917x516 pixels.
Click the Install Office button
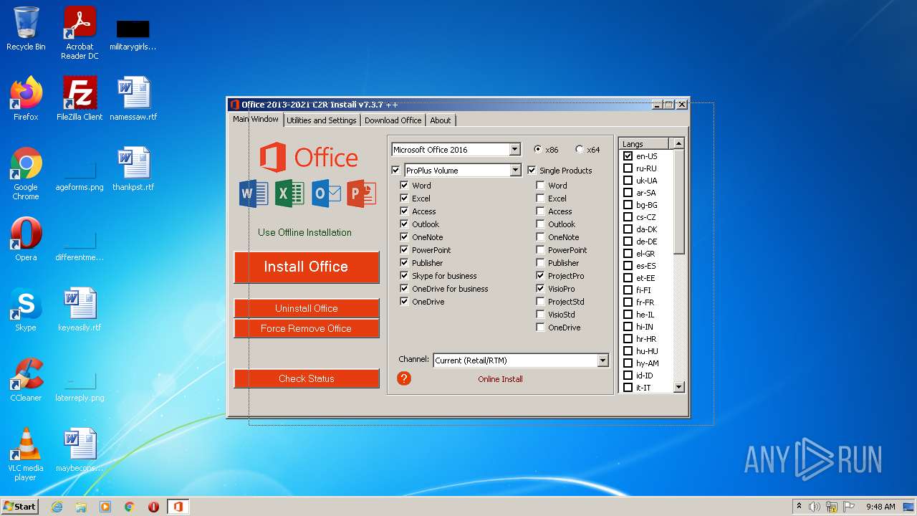click(x=307, y=267)
